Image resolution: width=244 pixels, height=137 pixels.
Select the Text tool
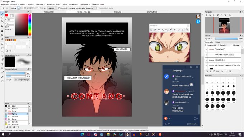[x=2, y=65]
